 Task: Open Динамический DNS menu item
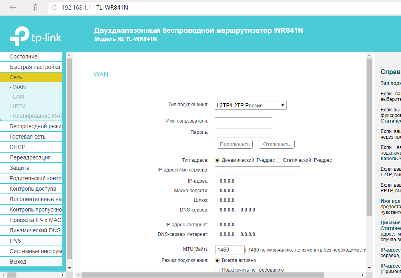pyautogui.click(x=31, y=230)
